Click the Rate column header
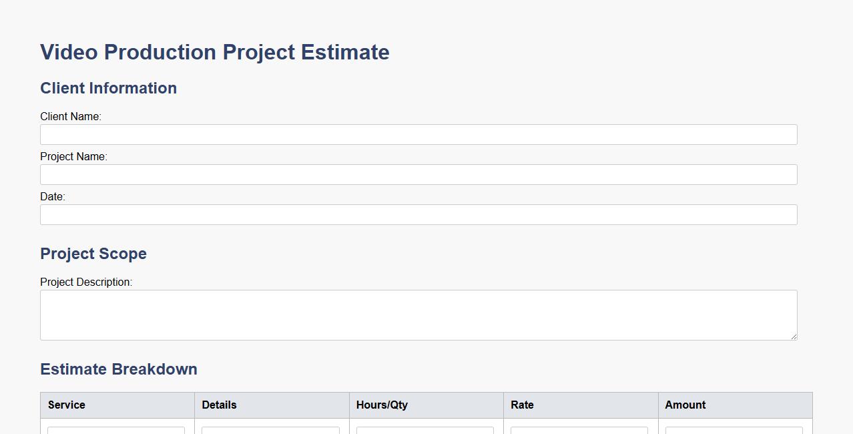 [x=522, y=405]
